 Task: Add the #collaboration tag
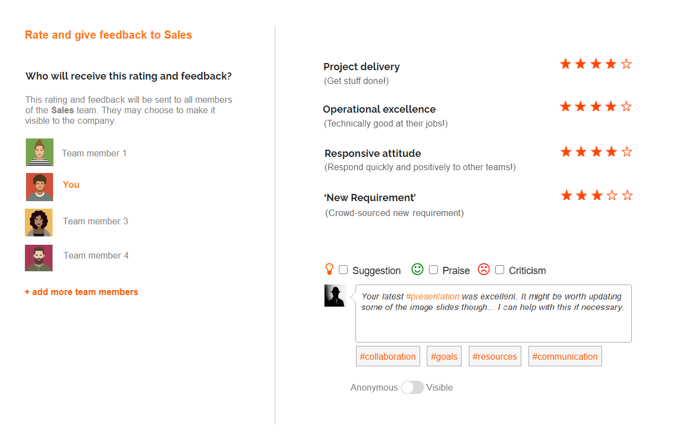point(388,356)
